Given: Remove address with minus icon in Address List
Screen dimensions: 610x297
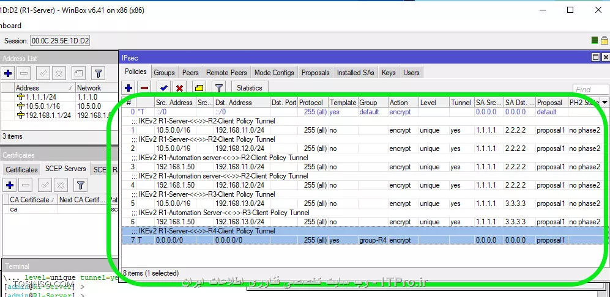Looking at the screenshot, I should click(x=24, y=73).
